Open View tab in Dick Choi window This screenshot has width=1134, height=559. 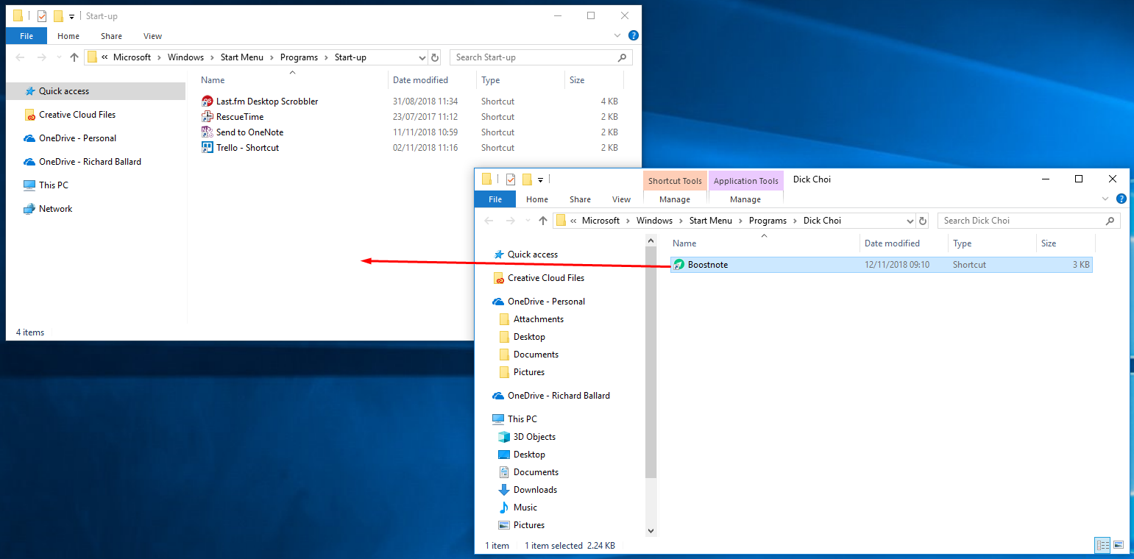click(622, 199)
